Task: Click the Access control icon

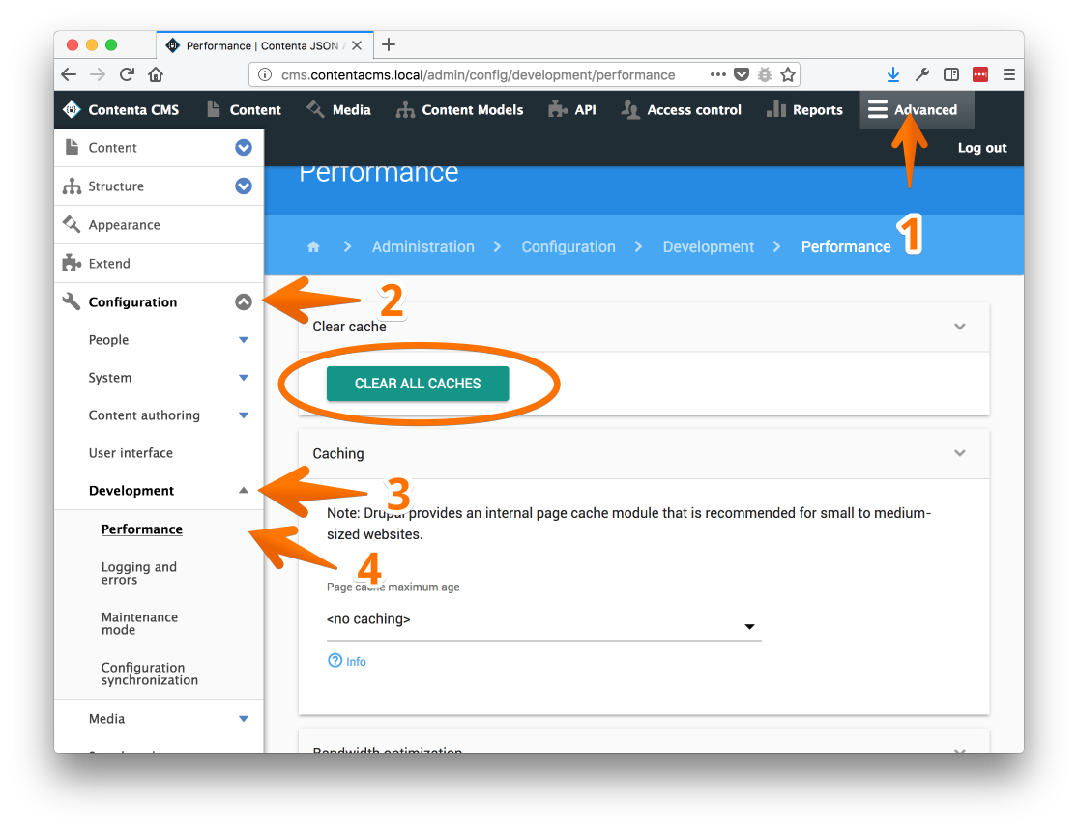Action: (x=629, y=109)
